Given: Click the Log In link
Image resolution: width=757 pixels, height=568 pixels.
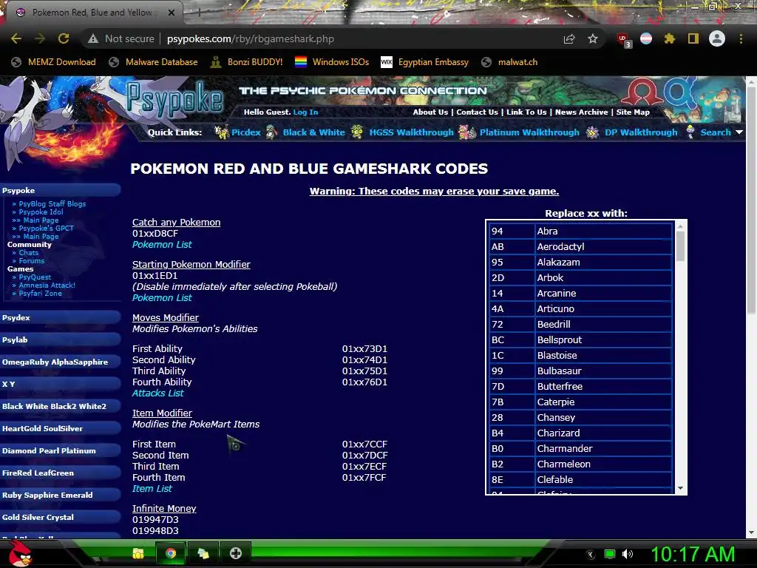Looking at the screenshot, I should 305,112.
